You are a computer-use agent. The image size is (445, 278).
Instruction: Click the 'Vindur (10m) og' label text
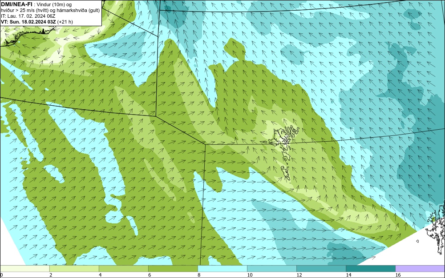coord(54,4)
